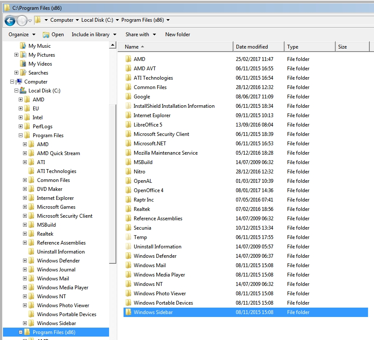Click the Open toolbar button
The image size is (374, 340).
click(x=53, y=35)
